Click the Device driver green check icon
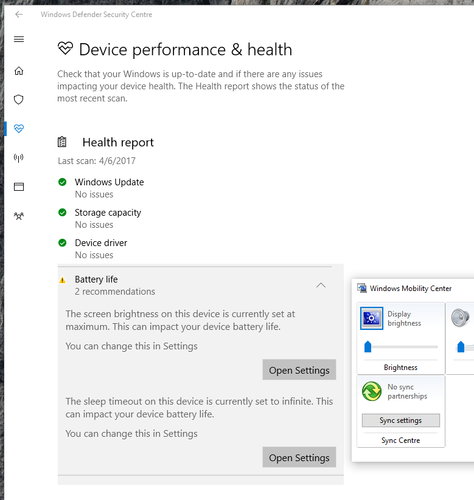The height and width of the screenshot is (500, 474). point(62,243)
